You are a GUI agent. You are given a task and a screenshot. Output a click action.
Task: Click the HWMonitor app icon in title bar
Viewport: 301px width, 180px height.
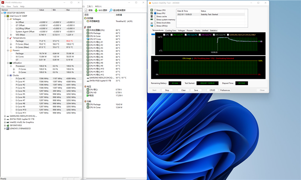point(3,3)
